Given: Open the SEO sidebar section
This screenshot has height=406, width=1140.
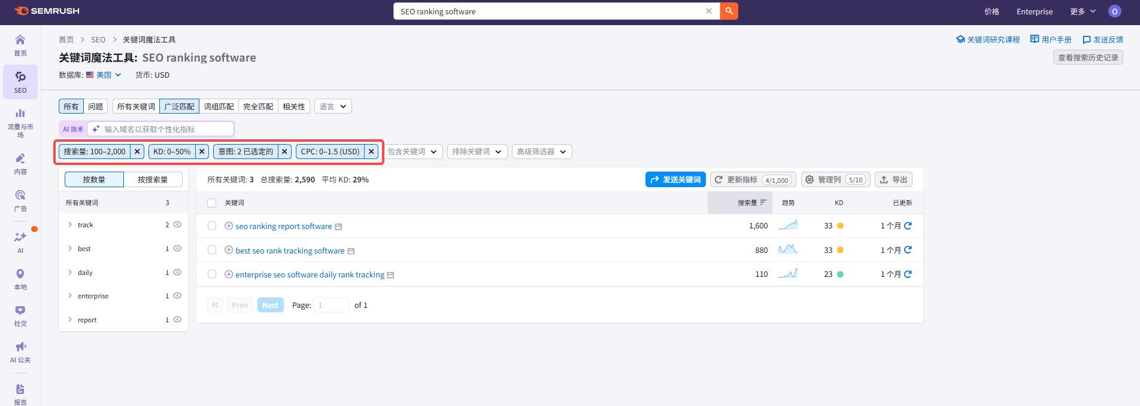Looking at the screenshot, I should pyautogui.click(x=20, y=83).
